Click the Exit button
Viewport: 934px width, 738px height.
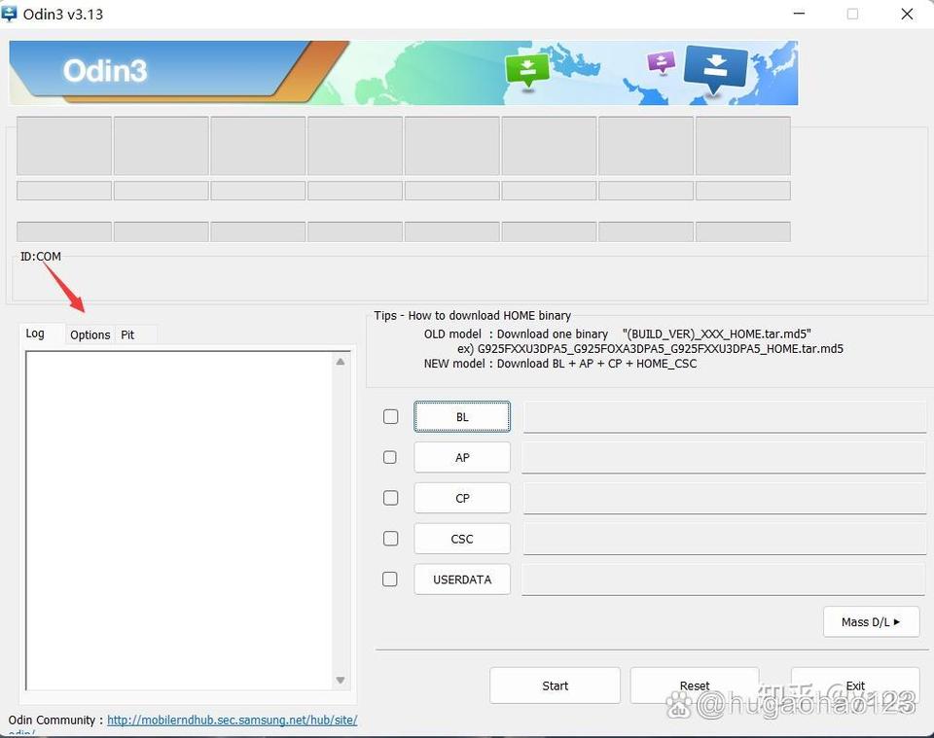click(854, 685)
